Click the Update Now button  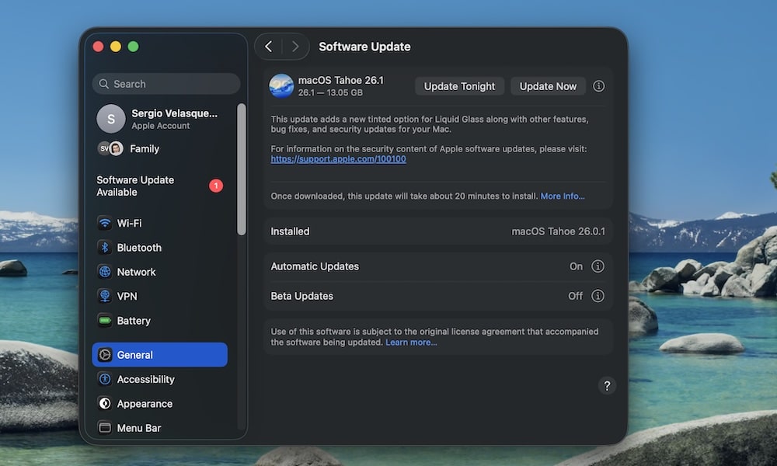(x=548, y=85)
